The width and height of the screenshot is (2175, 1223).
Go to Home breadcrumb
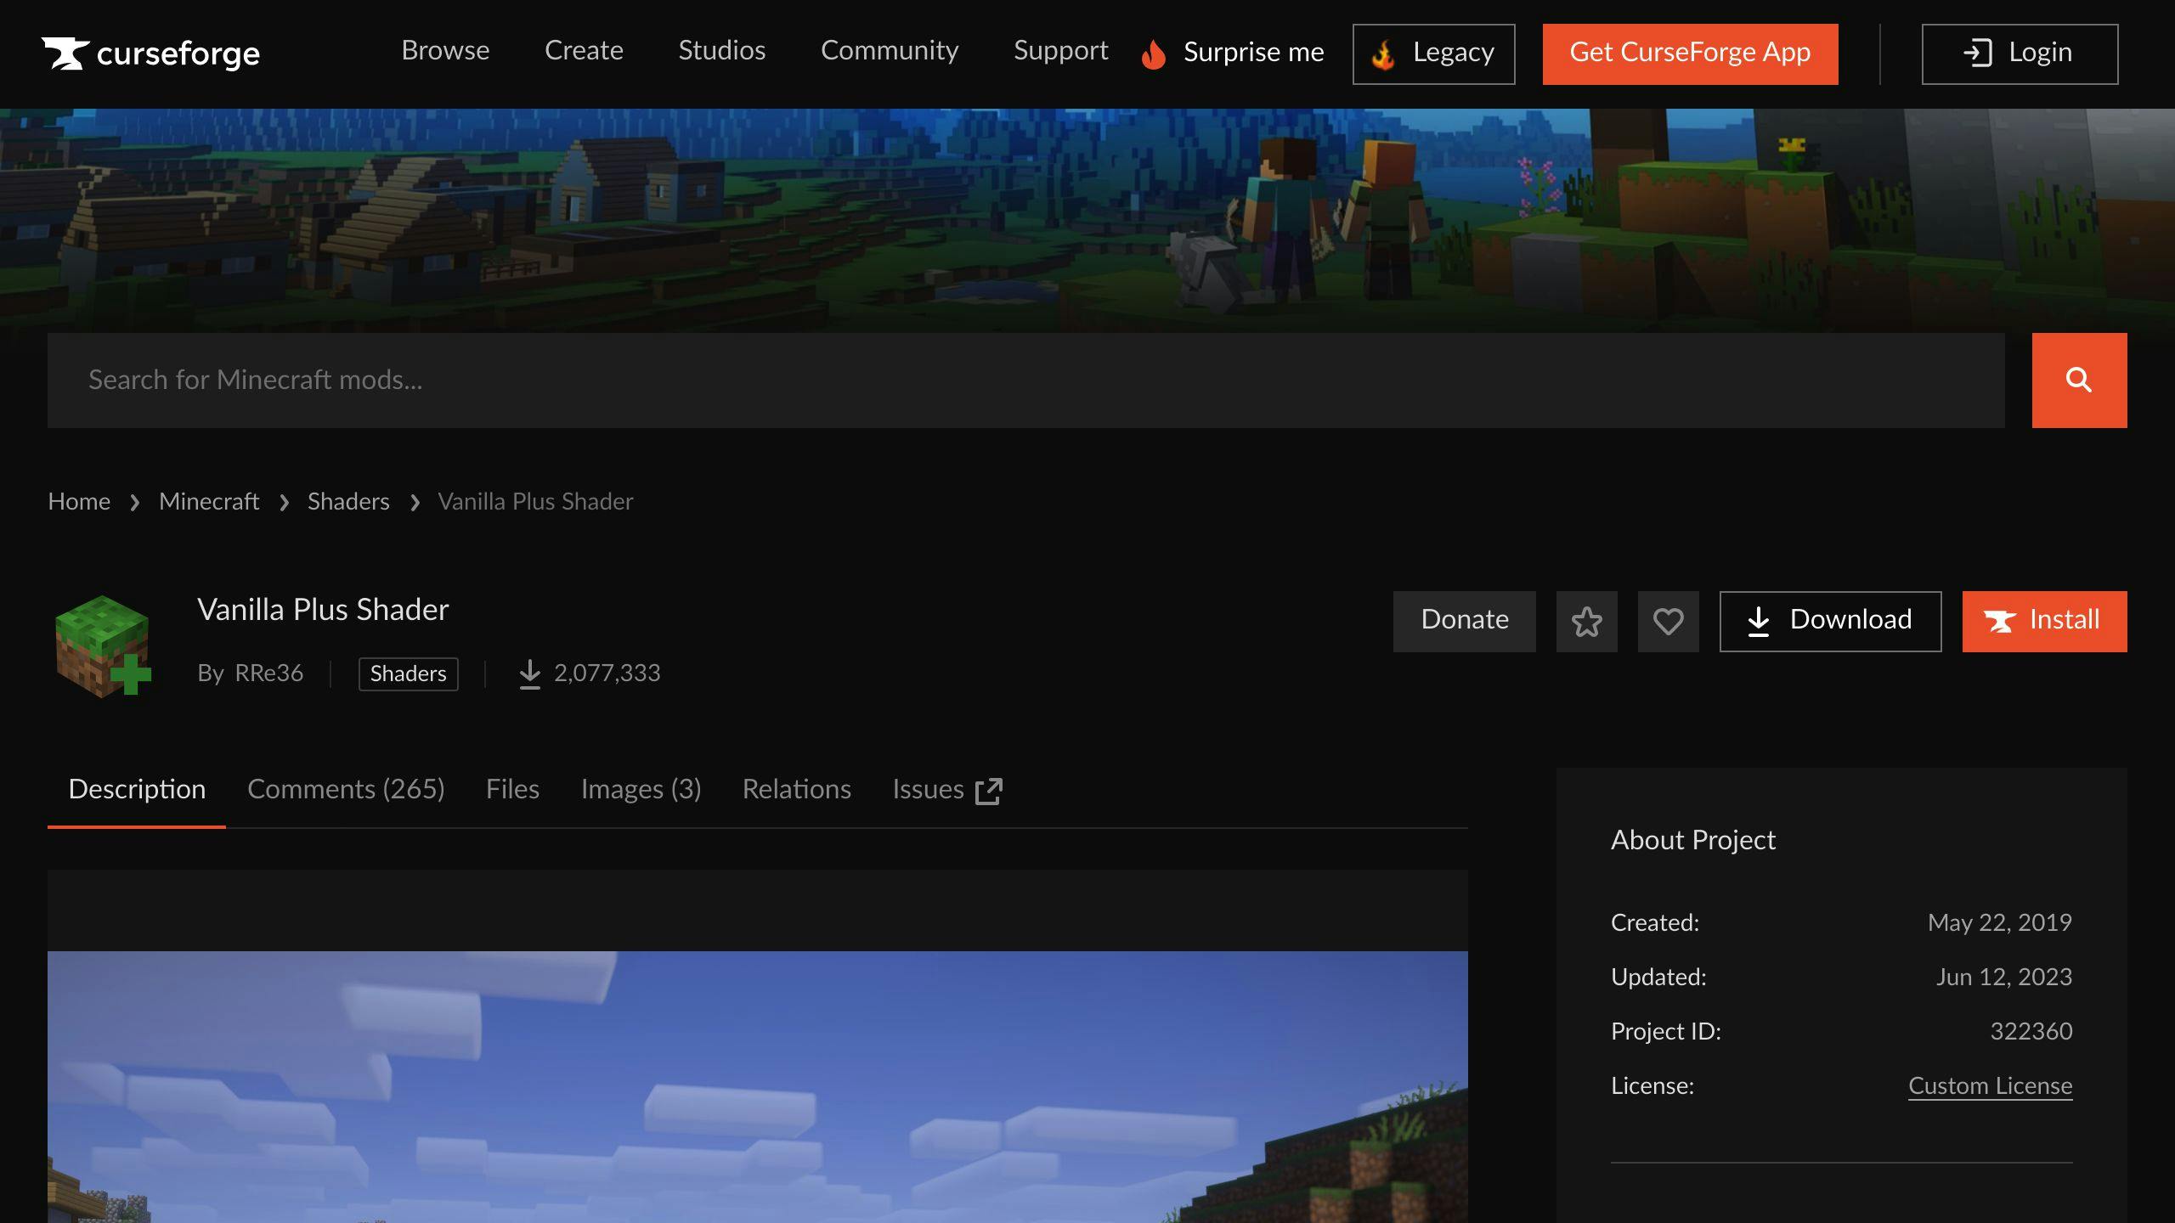79,502
